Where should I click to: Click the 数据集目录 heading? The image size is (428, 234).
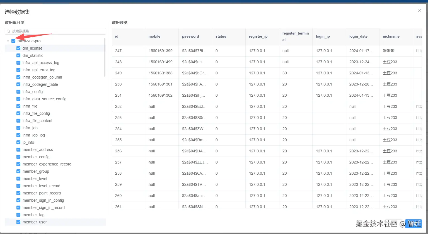click(14, 23)
